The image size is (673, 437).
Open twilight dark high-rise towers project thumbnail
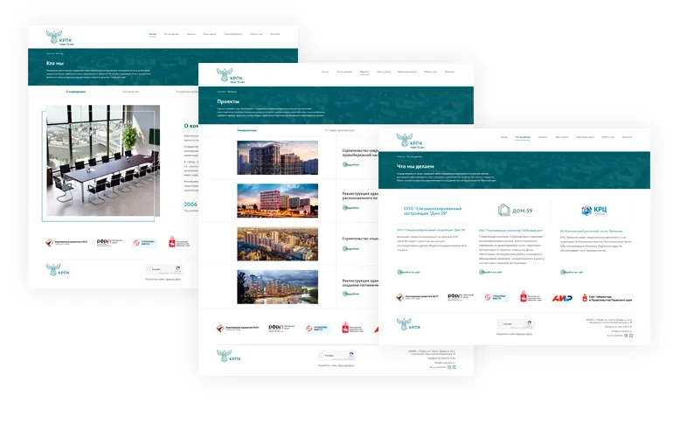(x=278, y=157)
